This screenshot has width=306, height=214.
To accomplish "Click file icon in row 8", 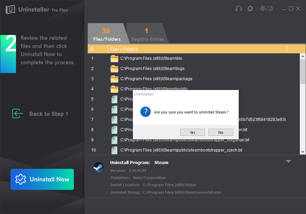I will (x=114, y=130).
